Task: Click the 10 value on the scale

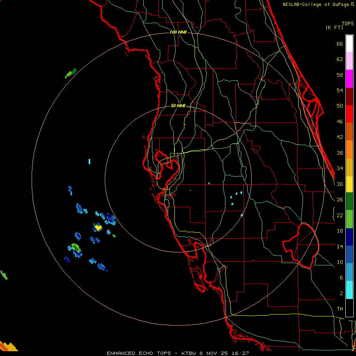Action: coord(340,262)
